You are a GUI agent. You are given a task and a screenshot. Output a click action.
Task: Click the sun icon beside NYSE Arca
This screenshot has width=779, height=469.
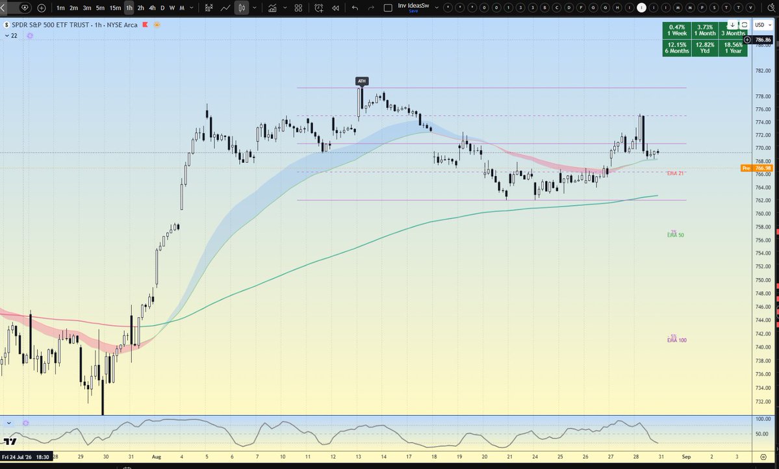(x=157, y=24)
